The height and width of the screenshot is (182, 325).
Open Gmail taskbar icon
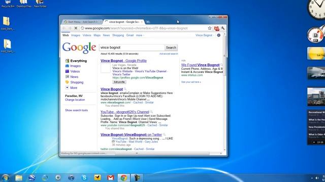click(111, 177)
